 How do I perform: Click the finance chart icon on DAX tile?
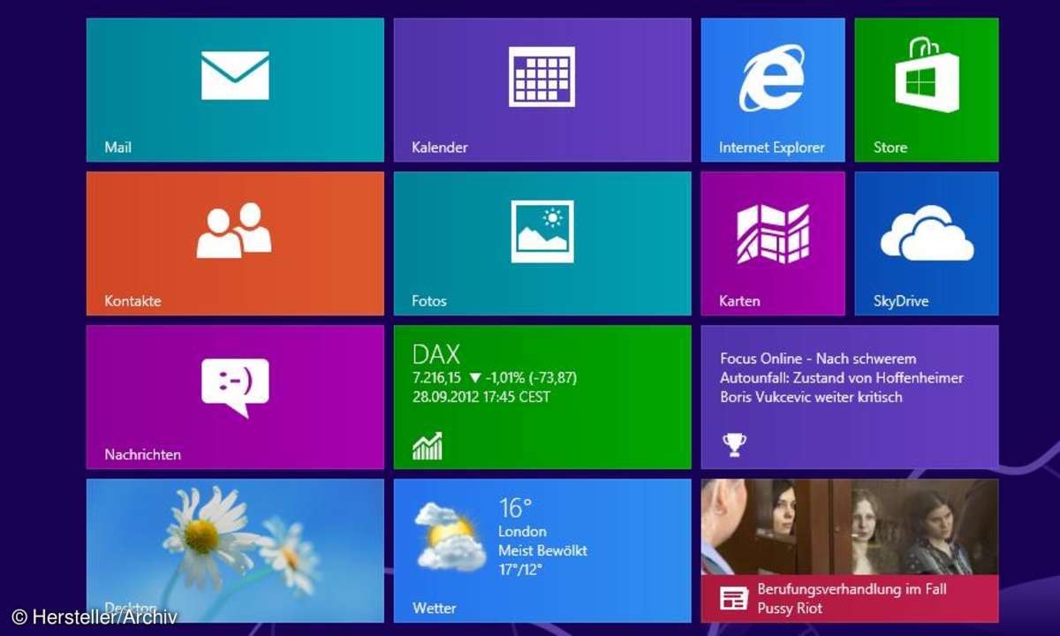coord(427,446)
